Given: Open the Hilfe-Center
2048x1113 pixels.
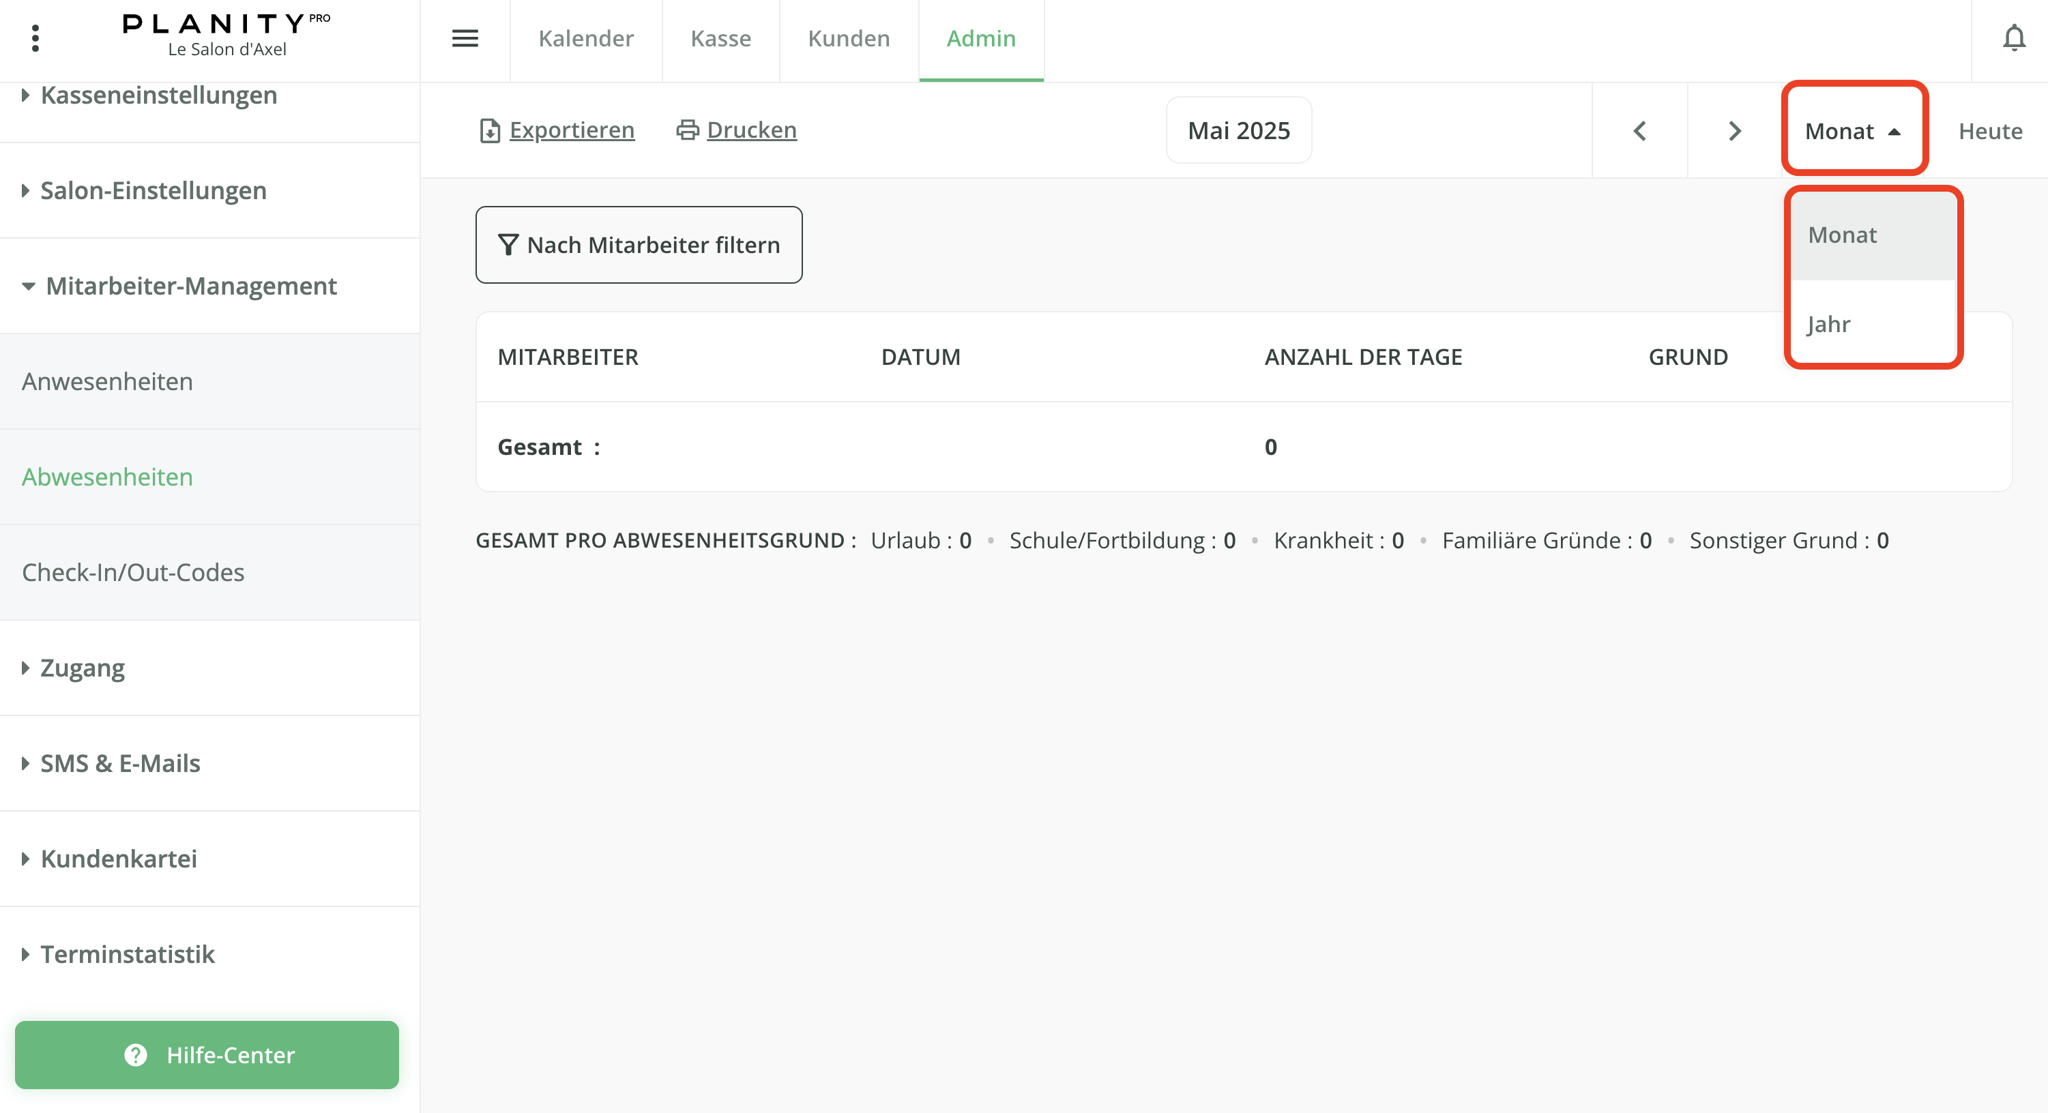Looking at the screenshot, I should click(x=208, y=1055).
